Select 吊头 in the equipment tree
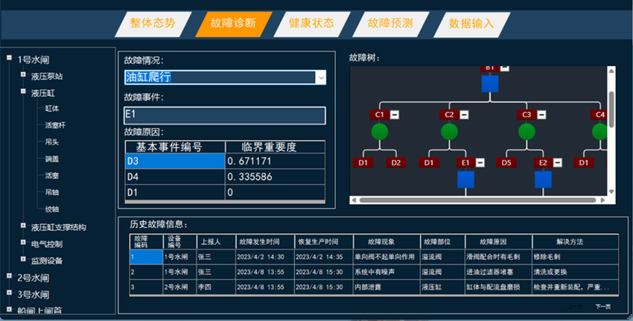 [x=52, y=142]
